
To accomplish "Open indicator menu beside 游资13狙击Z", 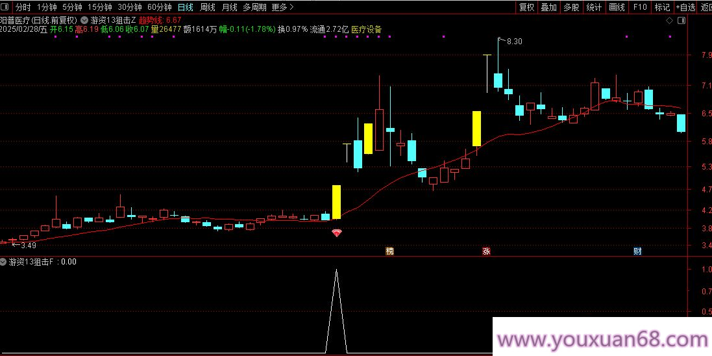I will pyautogui.click(x=84, y=20).
